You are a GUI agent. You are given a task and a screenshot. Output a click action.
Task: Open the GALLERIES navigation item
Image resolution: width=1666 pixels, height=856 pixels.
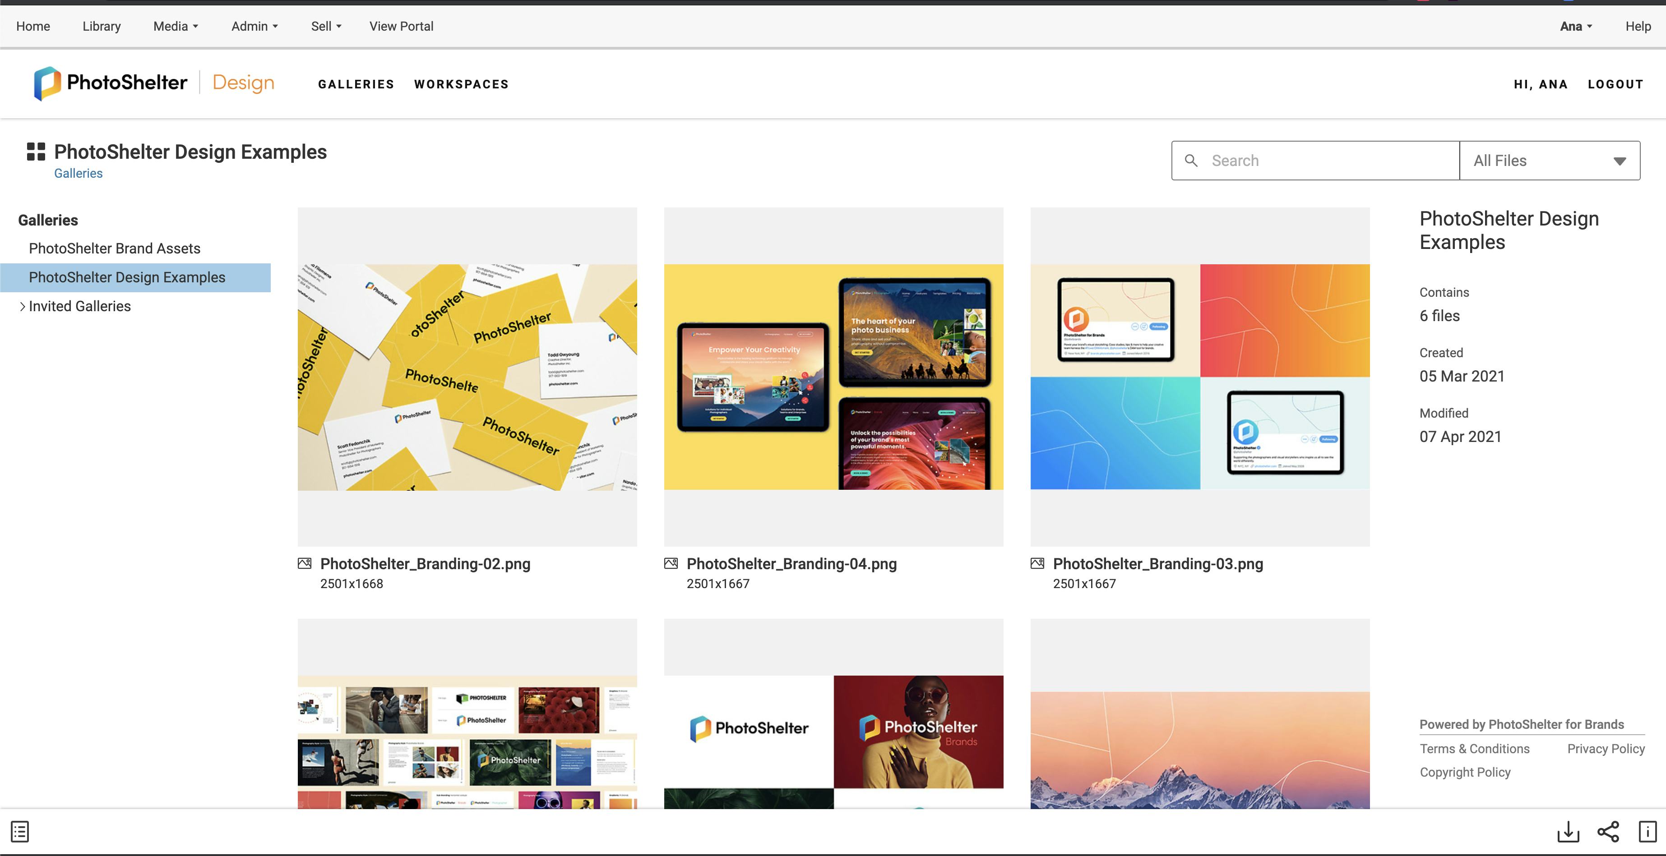click(x=356, y=84)
